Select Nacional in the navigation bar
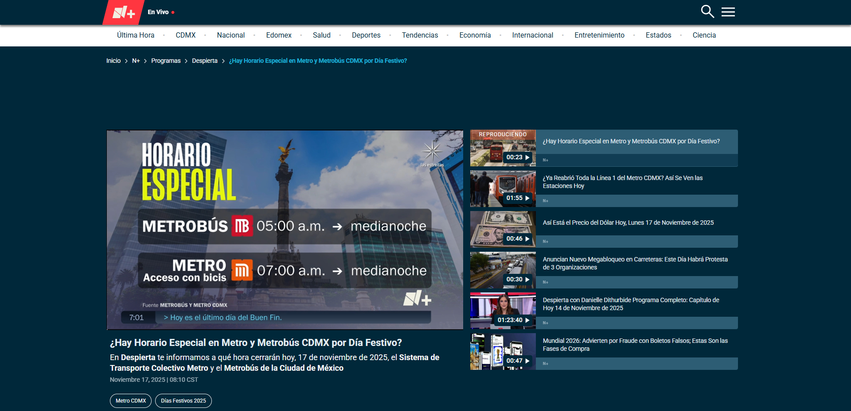The image size is (851, 411). pos(231,35)
